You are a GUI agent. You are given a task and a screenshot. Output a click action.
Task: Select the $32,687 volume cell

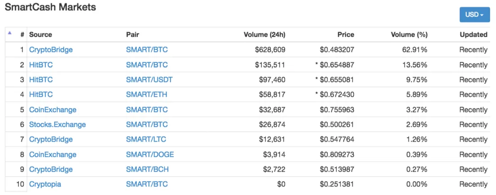[x=272, y=110]
